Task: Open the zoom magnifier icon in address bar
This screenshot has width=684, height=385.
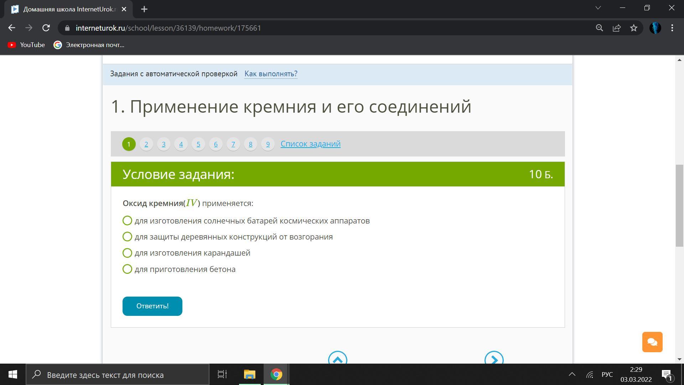Action: tap(599, 28)
